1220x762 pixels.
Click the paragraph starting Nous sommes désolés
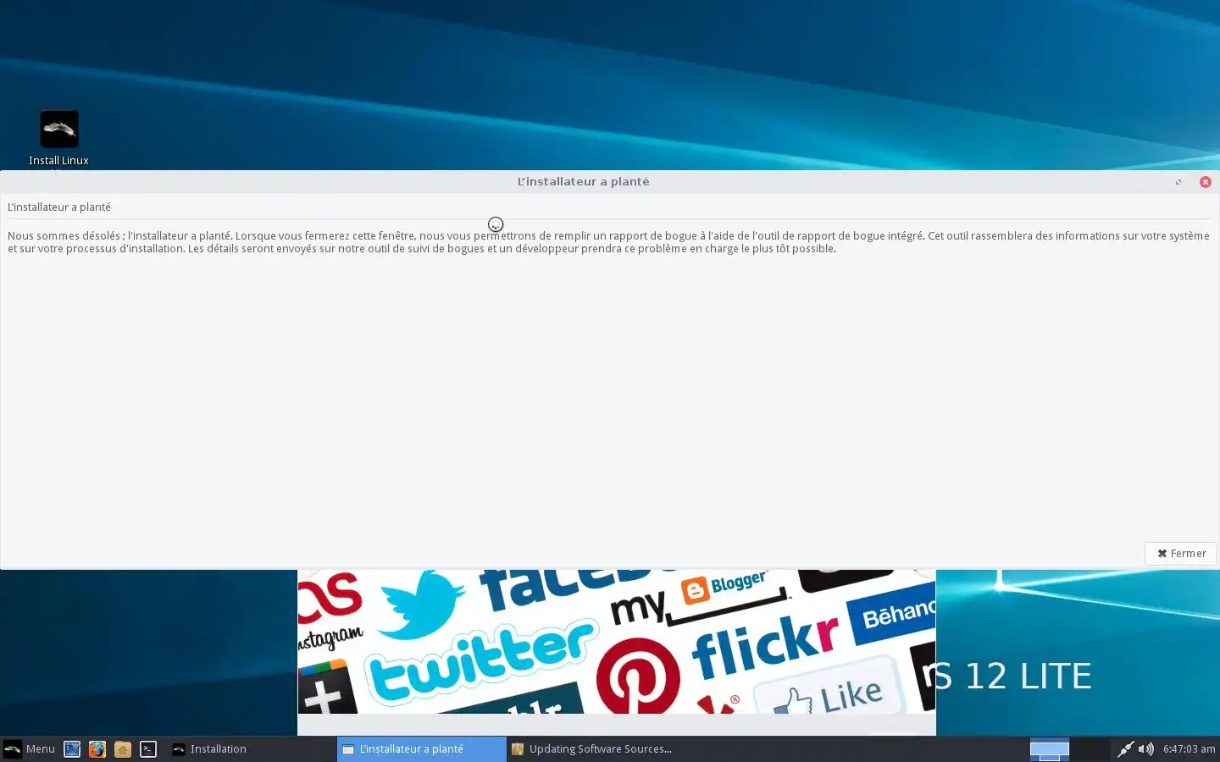[x=608, y=242]
